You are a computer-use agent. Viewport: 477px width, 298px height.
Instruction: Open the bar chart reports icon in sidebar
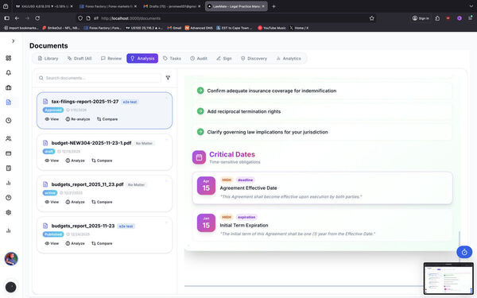[x=9, y=183]
